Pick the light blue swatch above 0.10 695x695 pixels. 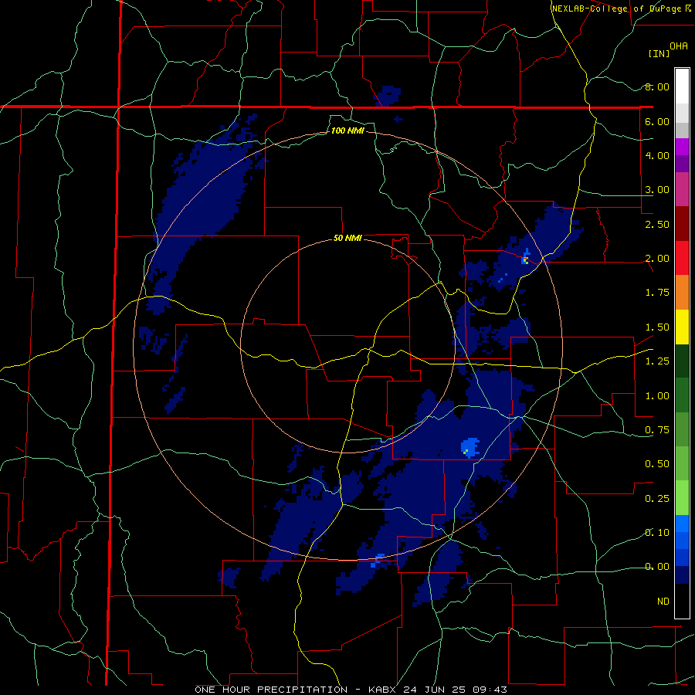682,524
